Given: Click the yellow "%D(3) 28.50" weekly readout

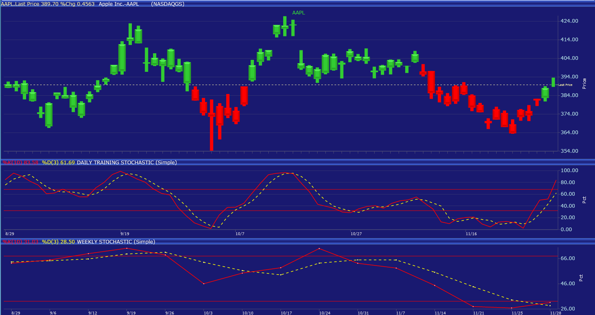Looking at the screenshot, I should point(58,242).
